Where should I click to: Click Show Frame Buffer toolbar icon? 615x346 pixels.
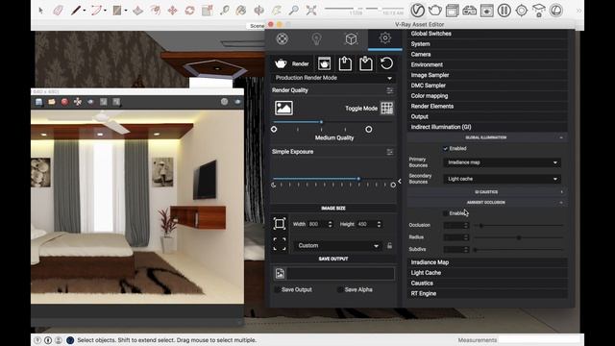tap(452, 11)
